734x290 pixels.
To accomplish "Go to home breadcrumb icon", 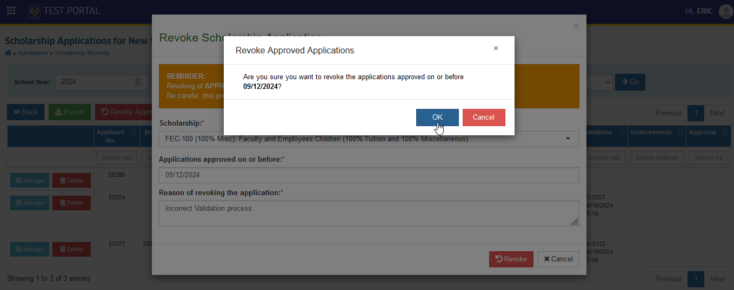I will click(8, 53).
